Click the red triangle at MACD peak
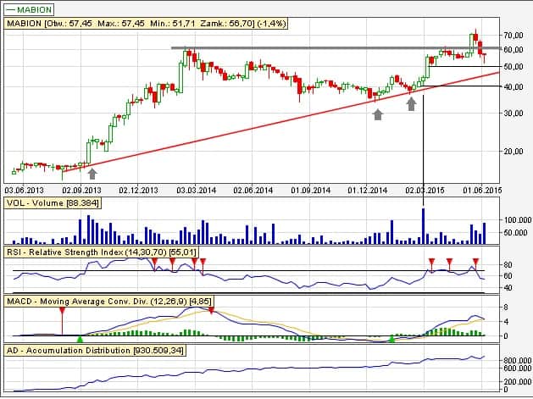 [x=211, y=312]
